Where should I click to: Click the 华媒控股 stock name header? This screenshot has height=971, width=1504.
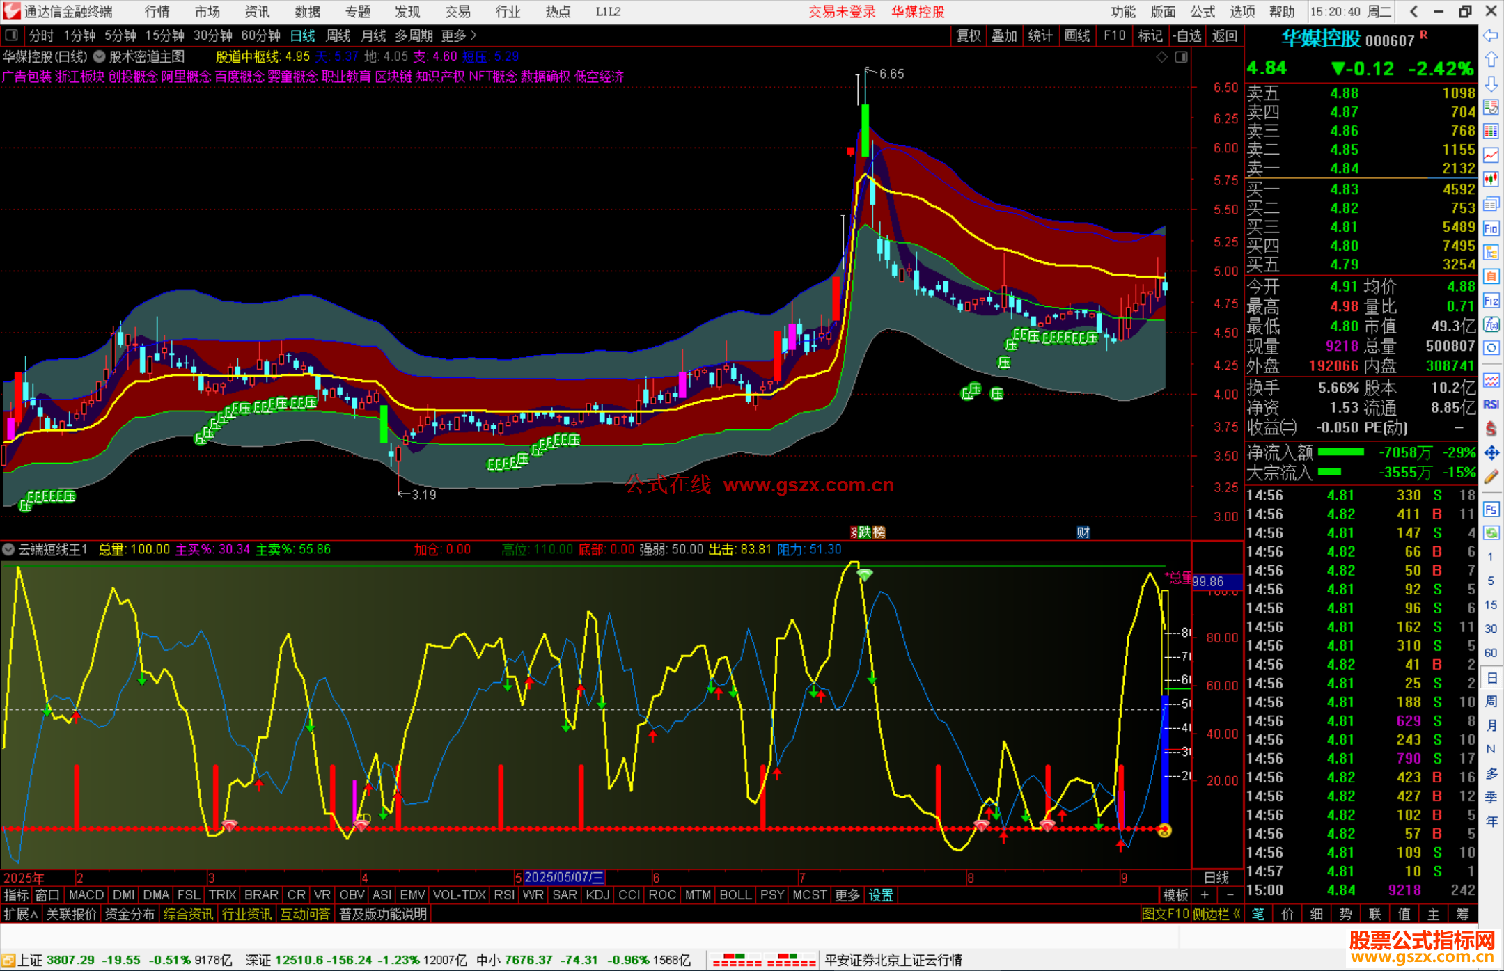pyautogui.click(x=1321, y=39)
